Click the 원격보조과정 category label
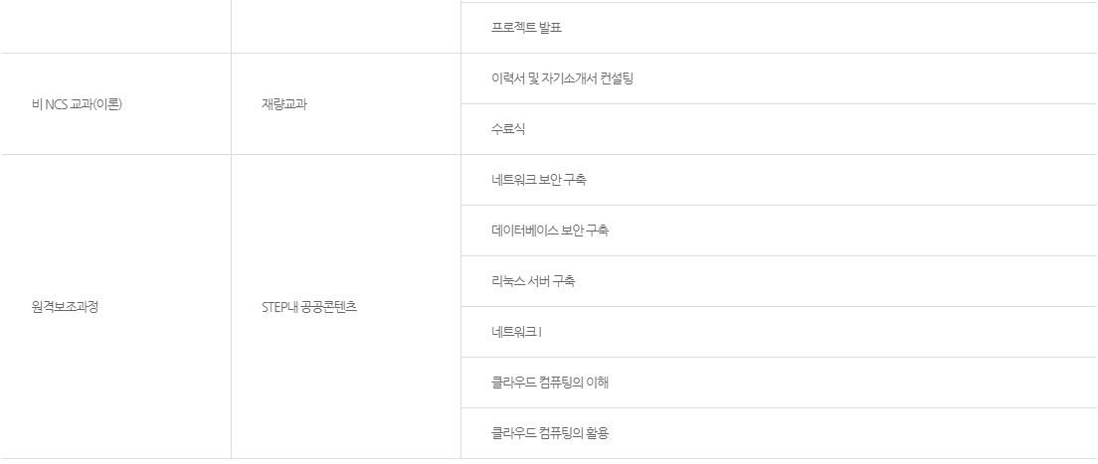The image size is (1098, 464). click(x=66, y=306)
